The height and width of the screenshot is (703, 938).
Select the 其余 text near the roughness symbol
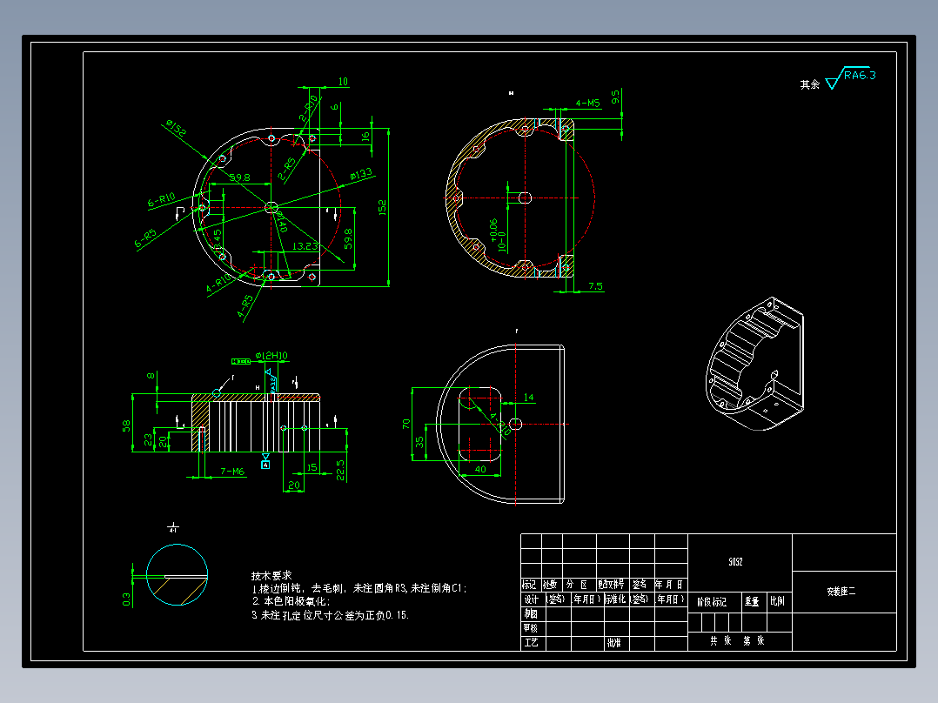(810, 84)
